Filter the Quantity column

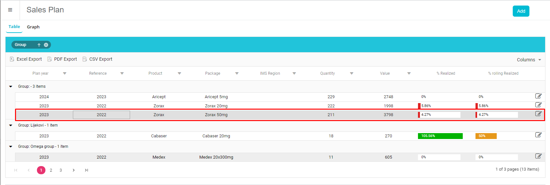352,73
